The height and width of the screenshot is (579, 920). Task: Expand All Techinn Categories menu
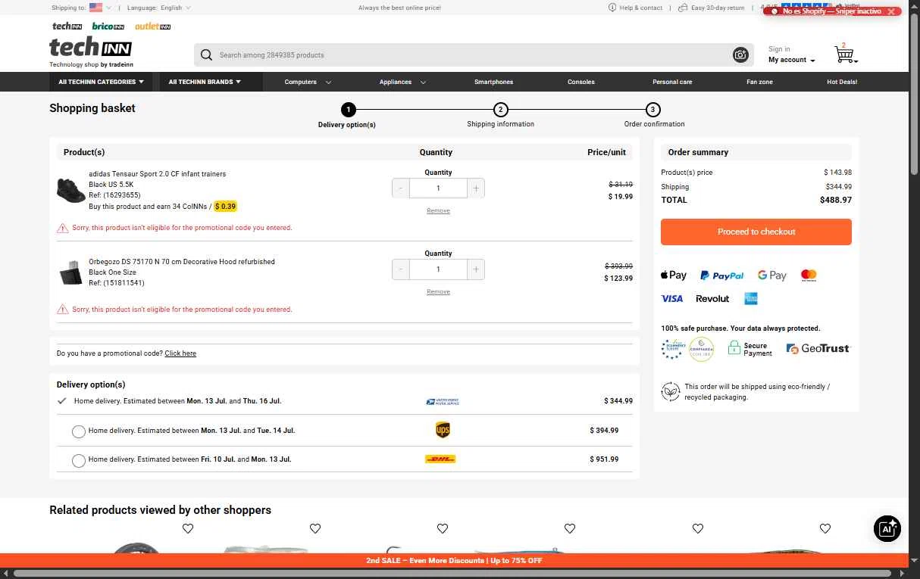click(x=101, y=82)
